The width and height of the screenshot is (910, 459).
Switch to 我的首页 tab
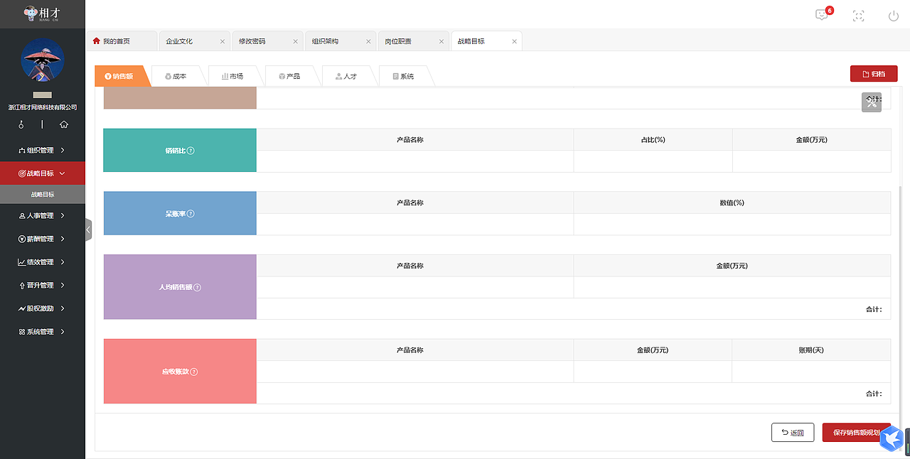point(122,41)
